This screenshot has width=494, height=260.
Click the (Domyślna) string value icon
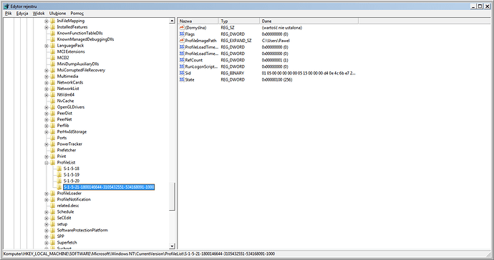point(182,28)
